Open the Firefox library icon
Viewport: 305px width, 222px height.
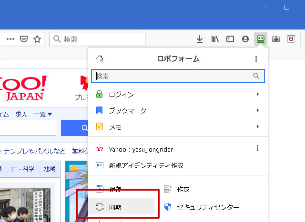pyautogui.click(x=215, y=39)
